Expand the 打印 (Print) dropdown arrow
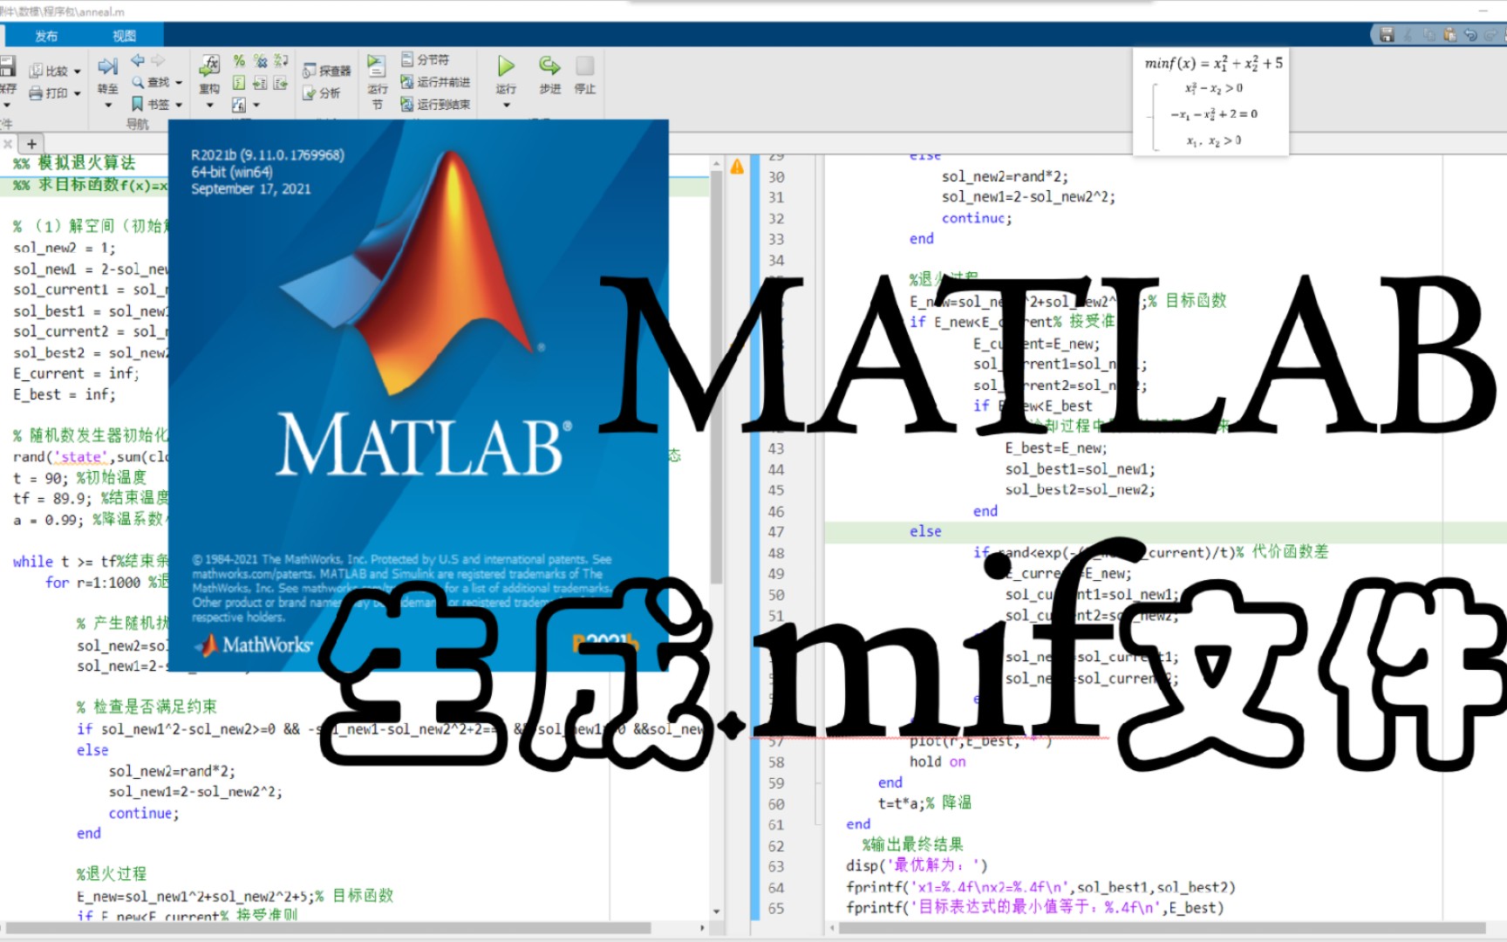The width and height of the screenshot is (1507, 942). pos(77,93)
